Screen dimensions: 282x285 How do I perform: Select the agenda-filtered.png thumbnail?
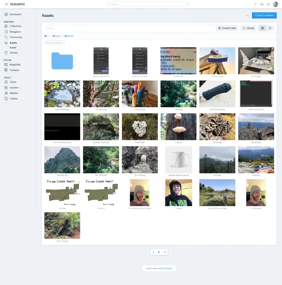(101, 61)
